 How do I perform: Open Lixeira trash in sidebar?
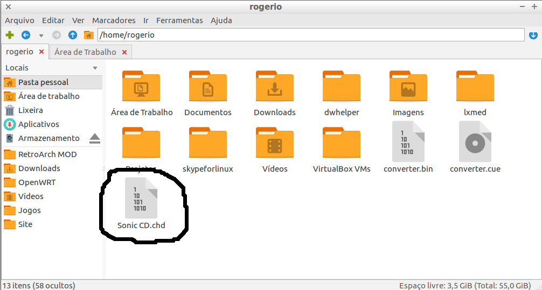tap(30, 110)
